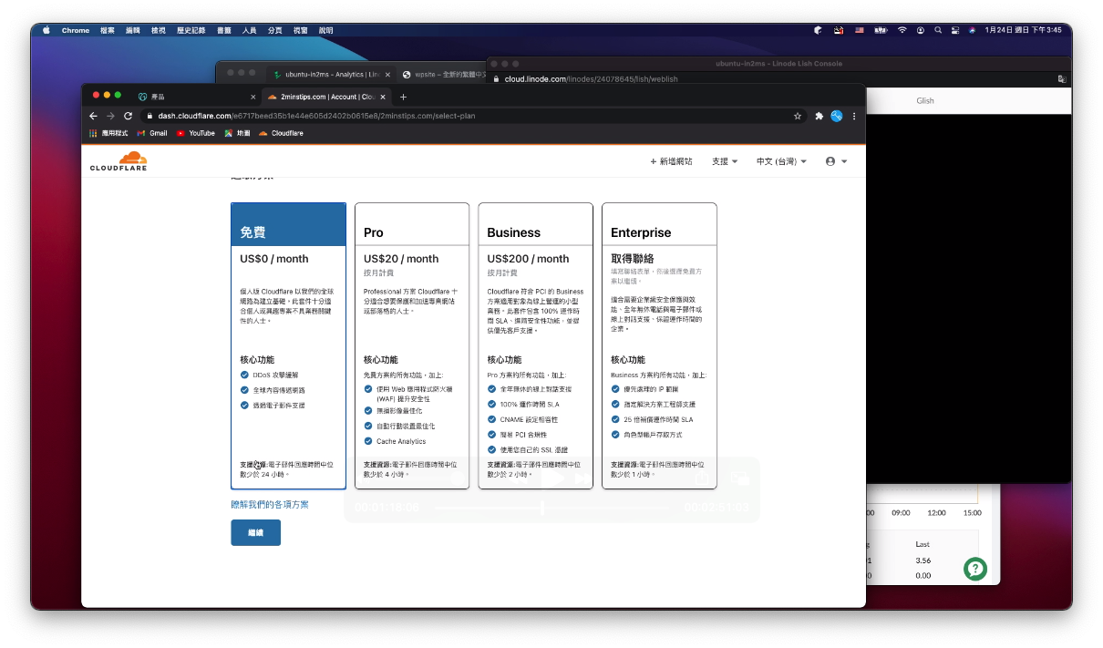
Task: Click the translate icon in the Linode window
Action: point(1062,79)
